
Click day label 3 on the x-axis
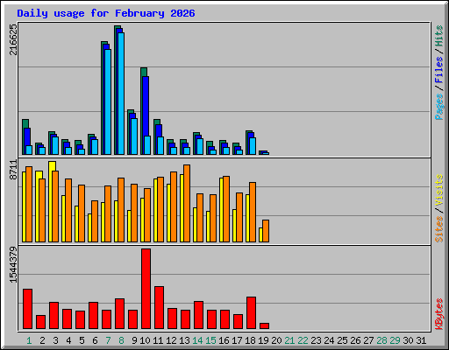55,340
